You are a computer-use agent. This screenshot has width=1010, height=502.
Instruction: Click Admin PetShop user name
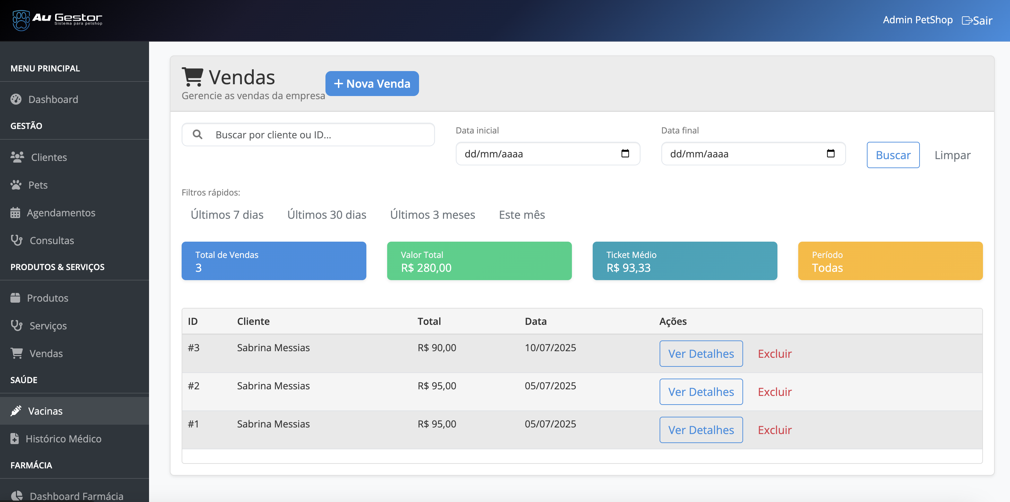(917, 20)
